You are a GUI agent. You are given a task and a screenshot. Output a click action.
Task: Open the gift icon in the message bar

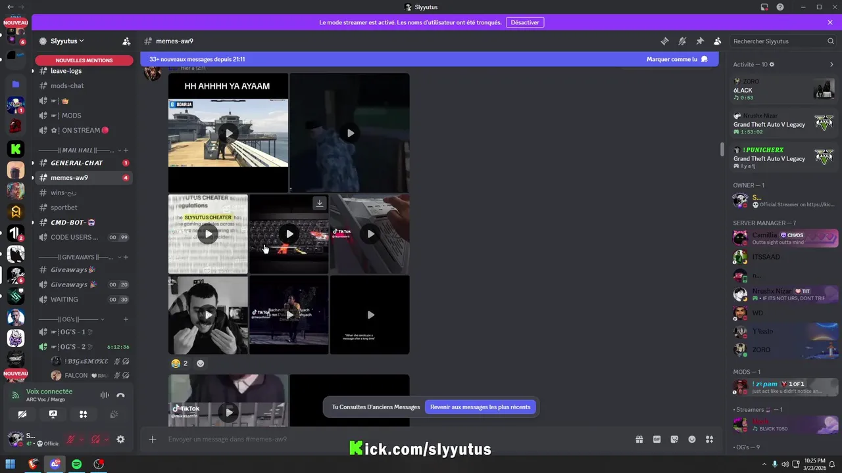(639, 439)
